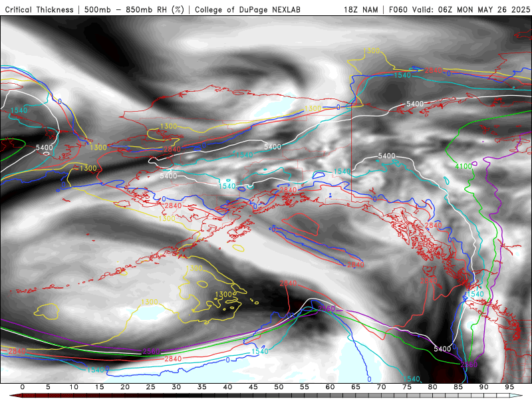Select the "30" tick label on the colorbar
Screen dimensions: 532x399
click(x=176, y=387)
